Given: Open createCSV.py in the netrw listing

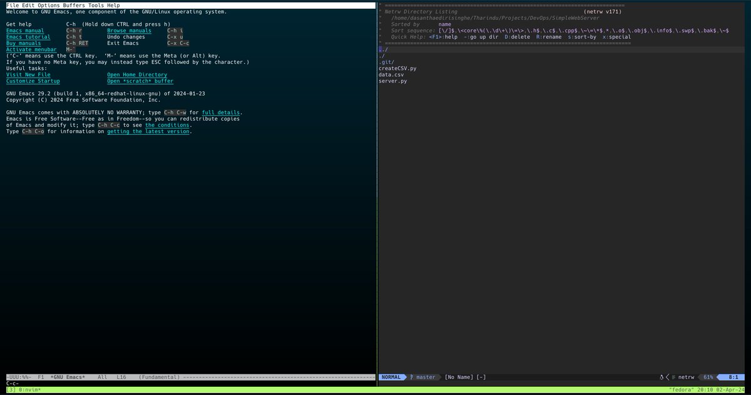Looking at the screenshot, I should (x=397, y=68).
